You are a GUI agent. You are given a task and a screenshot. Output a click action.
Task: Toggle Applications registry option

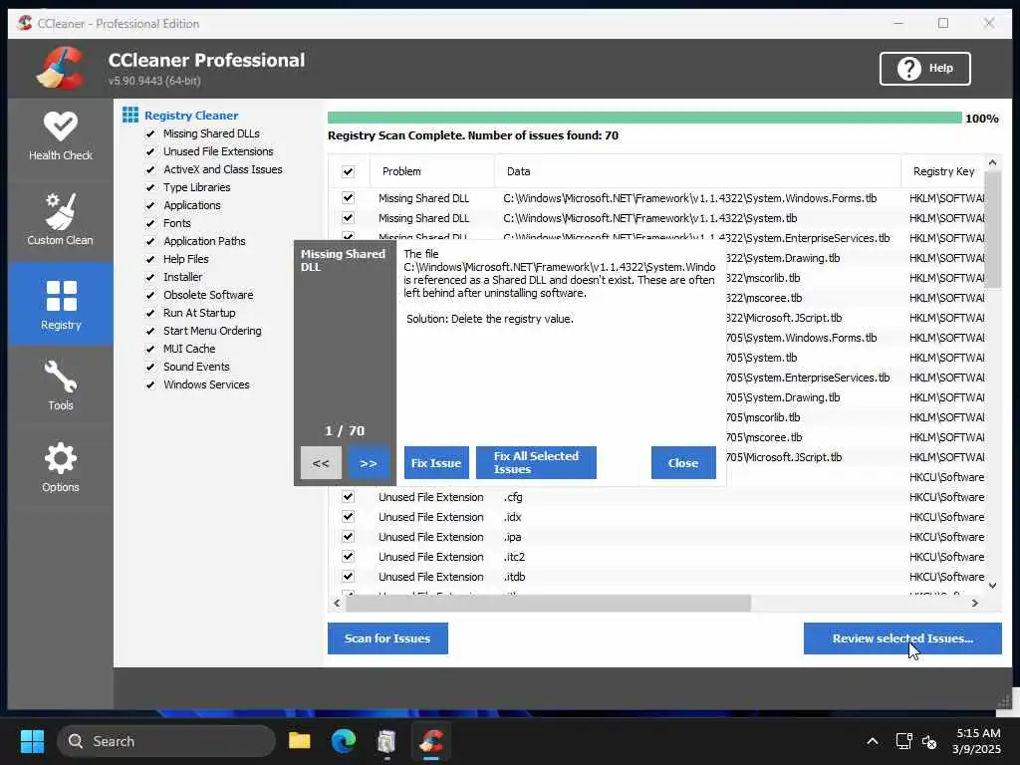150,205
